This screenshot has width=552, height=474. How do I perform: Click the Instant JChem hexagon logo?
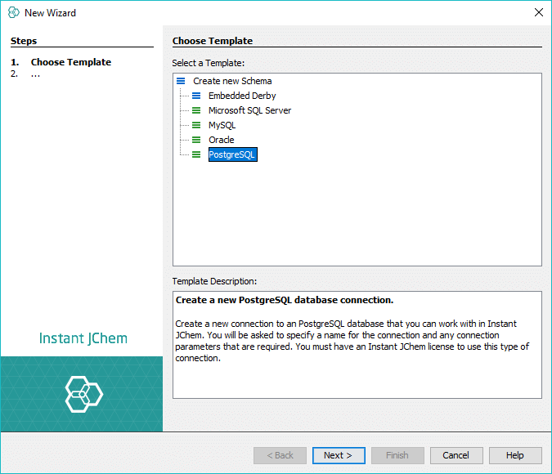(x=83, y=395)
